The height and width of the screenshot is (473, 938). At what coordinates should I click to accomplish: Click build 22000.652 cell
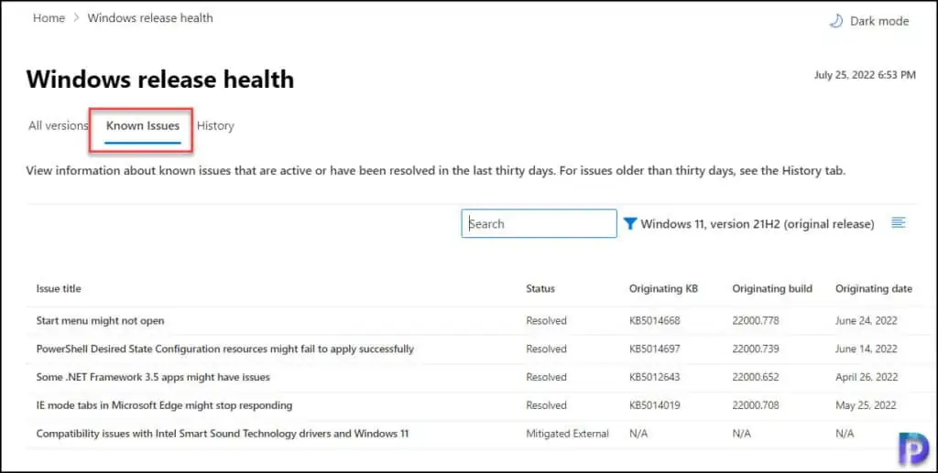[x=756, y=378]
